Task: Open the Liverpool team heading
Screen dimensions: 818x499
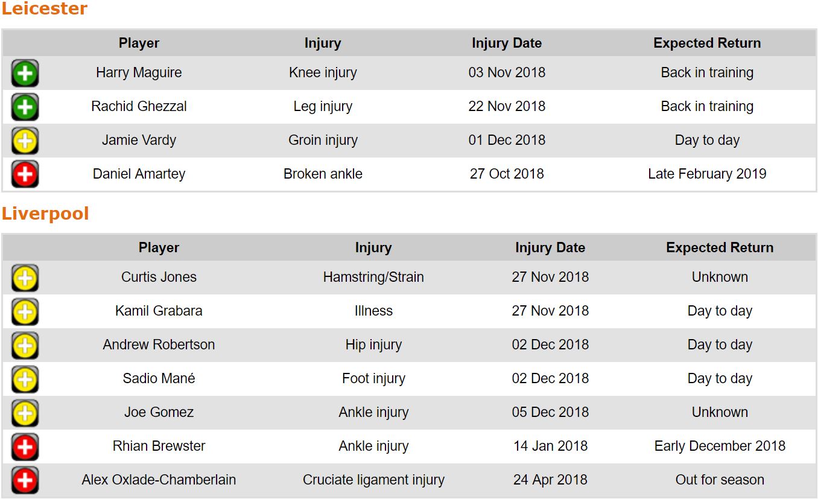Action: point(45,214)
